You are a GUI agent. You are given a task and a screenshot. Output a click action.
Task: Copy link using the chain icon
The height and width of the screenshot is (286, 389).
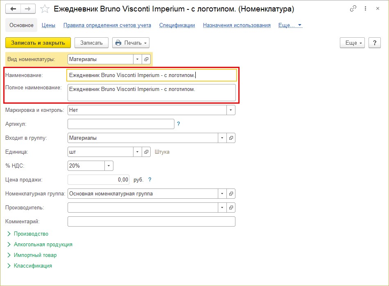click(x=353, y=9)
